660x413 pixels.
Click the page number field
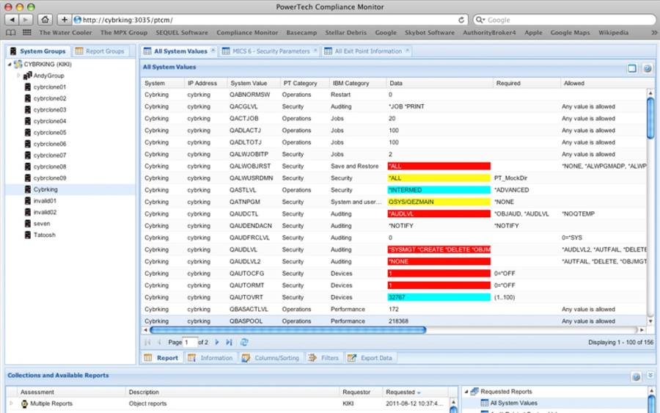(x=190, y=343)
